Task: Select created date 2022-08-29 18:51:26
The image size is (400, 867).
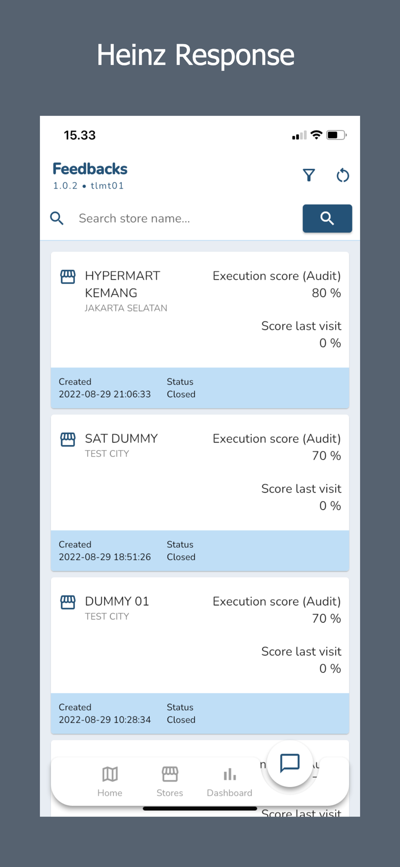Action: [105, 557]
